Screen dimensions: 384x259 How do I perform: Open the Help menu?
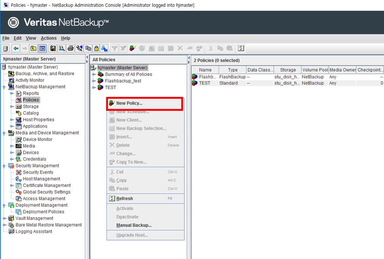click(x=66, y=38)
